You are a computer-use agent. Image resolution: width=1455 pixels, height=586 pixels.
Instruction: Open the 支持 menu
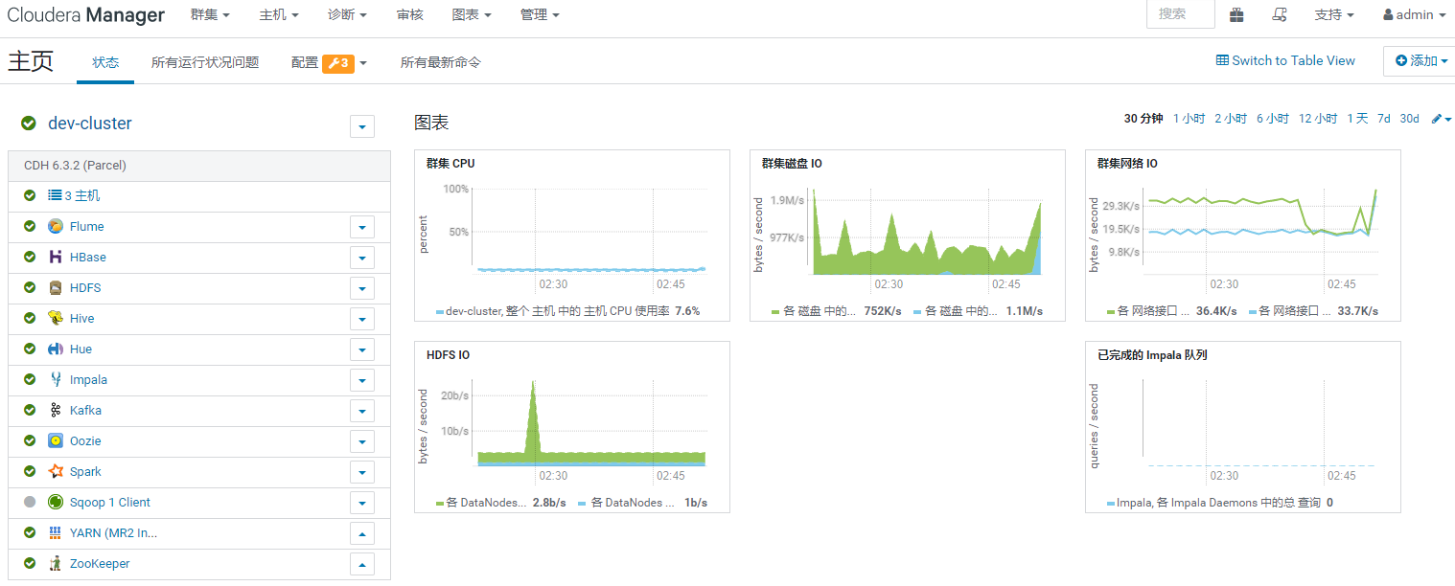(x=1334, y=15)
